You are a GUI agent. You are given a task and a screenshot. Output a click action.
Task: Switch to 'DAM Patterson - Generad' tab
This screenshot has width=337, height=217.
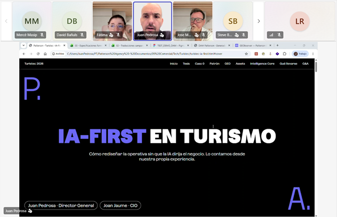coord(212,46)
